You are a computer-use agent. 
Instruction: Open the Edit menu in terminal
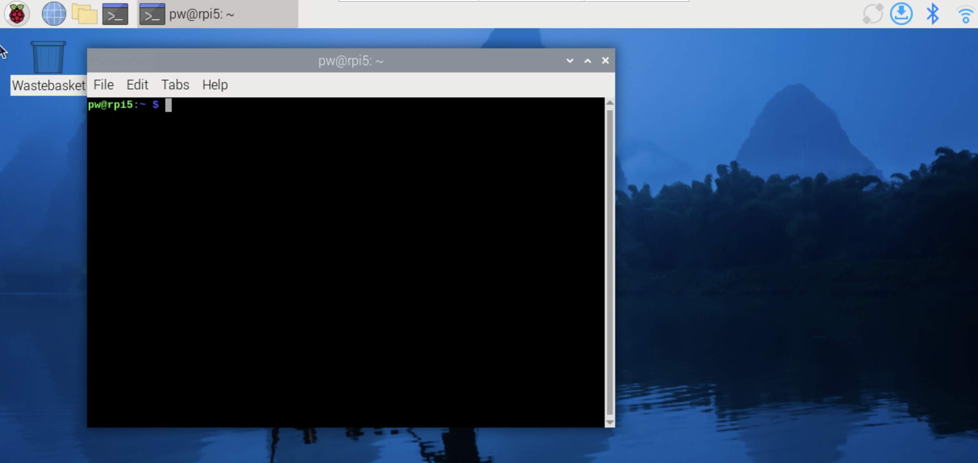(x=137, y=85)
